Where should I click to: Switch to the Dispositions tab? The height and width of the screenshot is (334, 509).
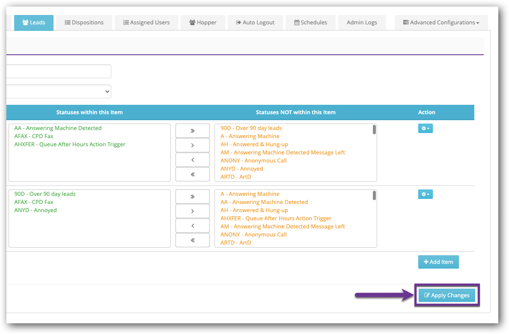tap(84, 23)
